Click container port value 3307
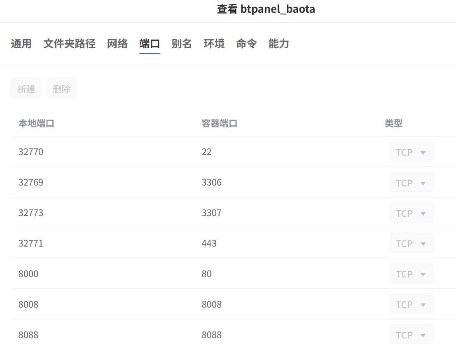456x355 pixels. [211, 213]
